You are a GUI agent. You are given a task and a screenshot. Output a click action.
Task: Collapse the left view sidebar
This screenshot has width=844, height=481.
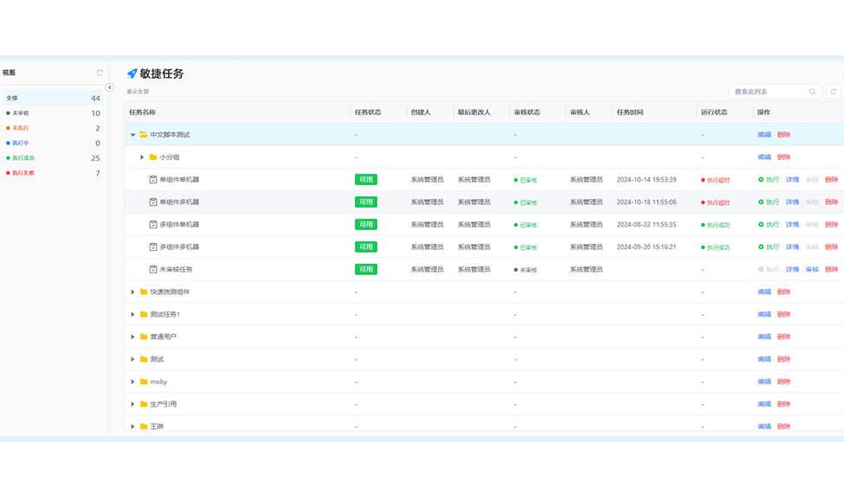click(x=109, y=87)
